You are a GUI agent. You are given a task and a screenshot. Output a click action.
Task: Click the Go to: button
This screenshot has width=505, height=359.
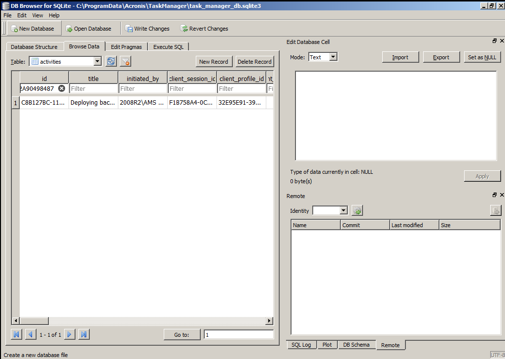(x=181, y=335)
